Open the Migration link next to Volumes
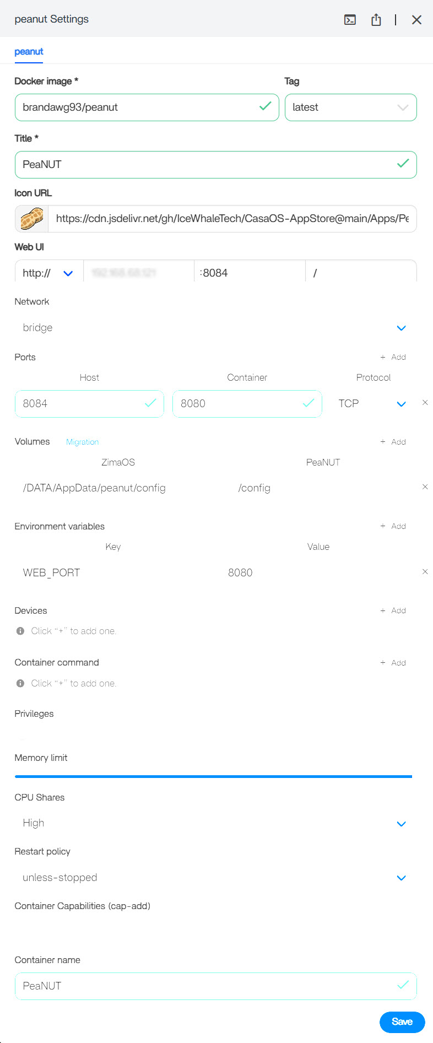 82,442
